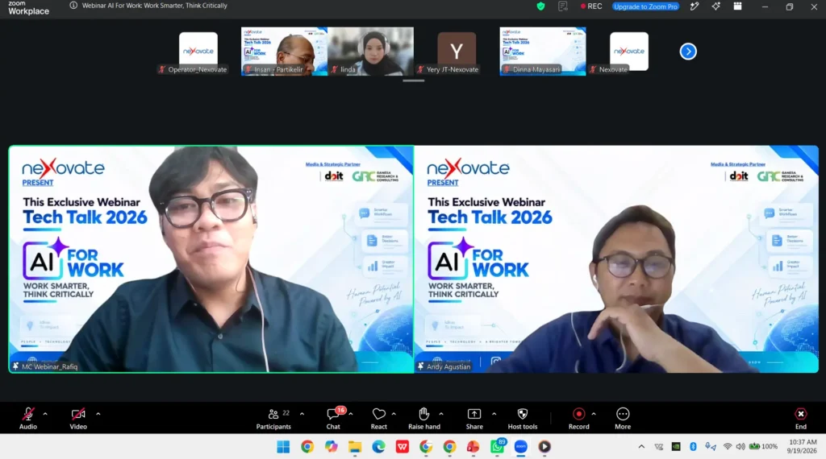
Task: Click the microphone location tray icon
Action: point(710,446)
